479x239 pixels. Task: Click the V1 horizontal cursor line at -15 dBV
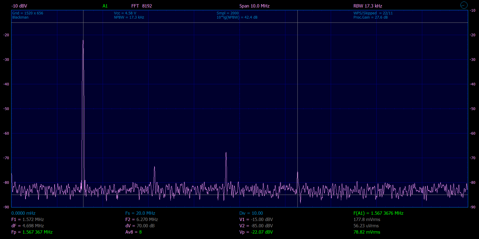(239, 22)
